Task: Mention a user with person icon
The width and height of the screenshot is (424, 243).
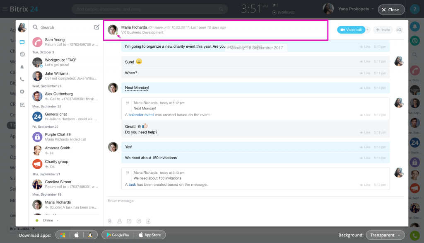Action: (x=120, y=221)
